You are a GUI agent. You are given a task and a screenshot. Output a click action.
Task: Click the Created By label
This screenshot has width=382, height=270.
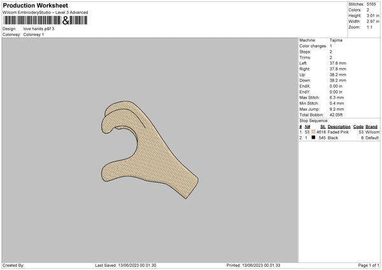point(13,266)
